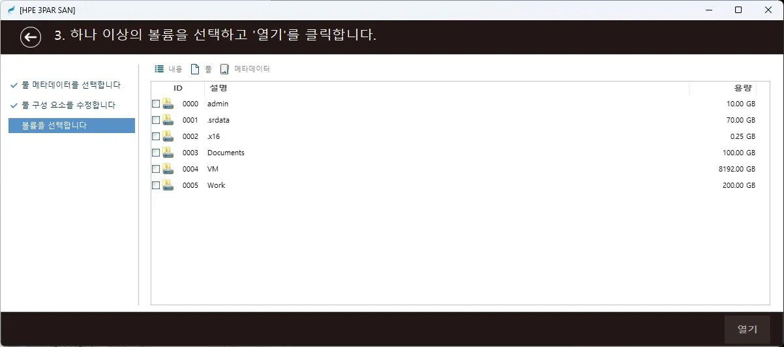
Task: Click the ID value 0001
Action: pyautogui.click(x=190, y=120)
